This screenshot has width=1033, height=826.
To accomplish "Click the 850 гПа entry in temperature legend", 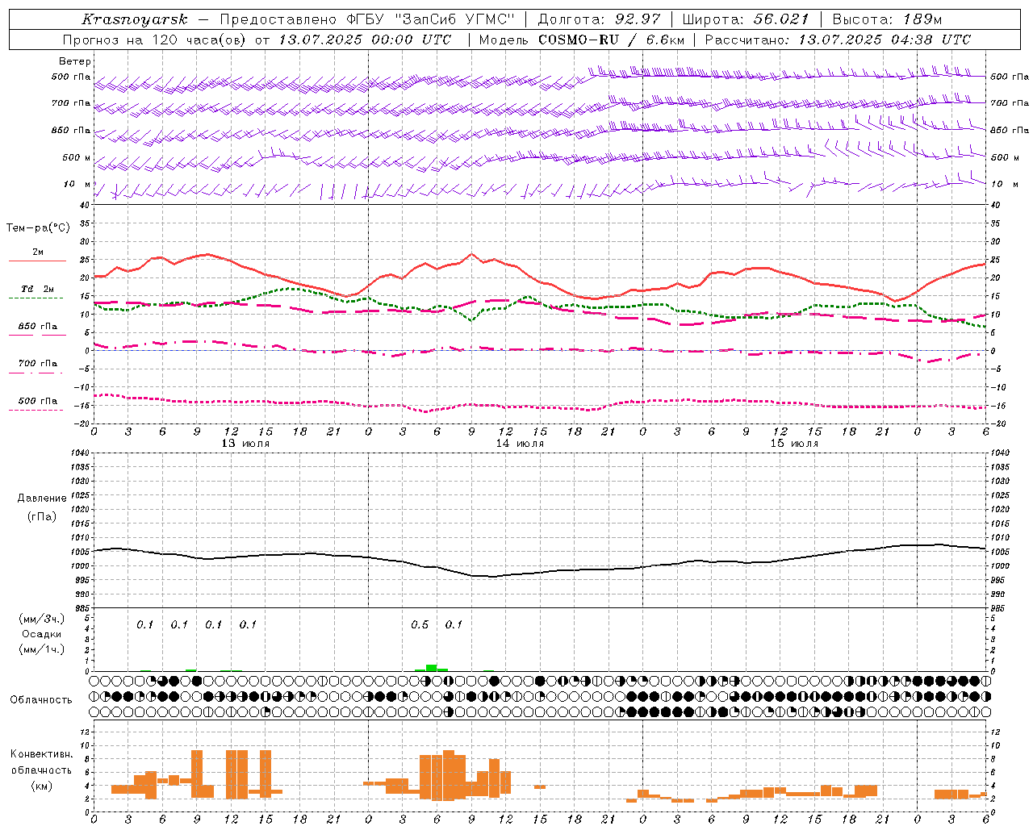I will [38, 327].
